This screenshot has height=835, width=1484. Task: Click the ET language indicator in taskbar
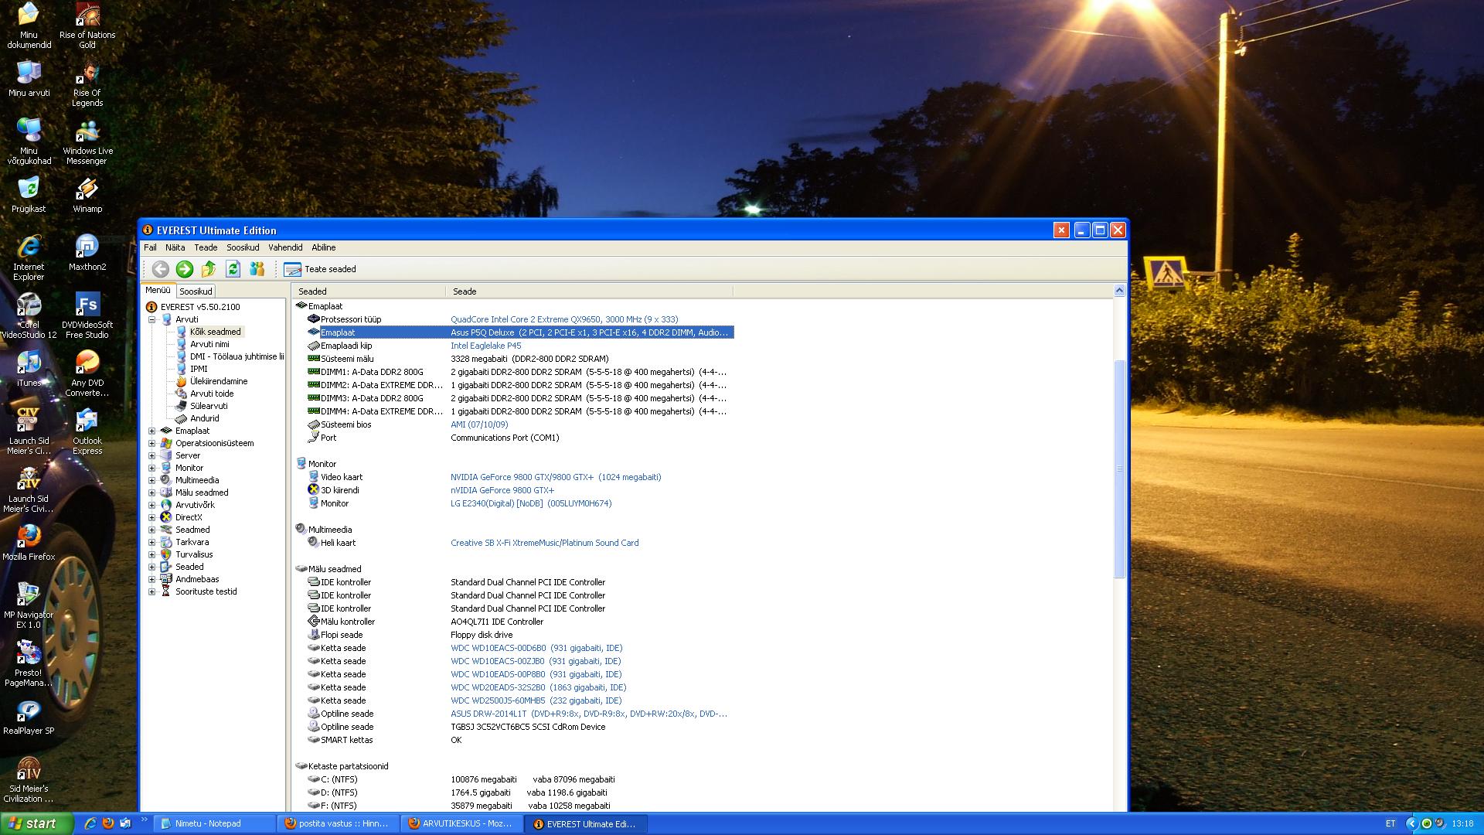click(x=1390, y=823)
